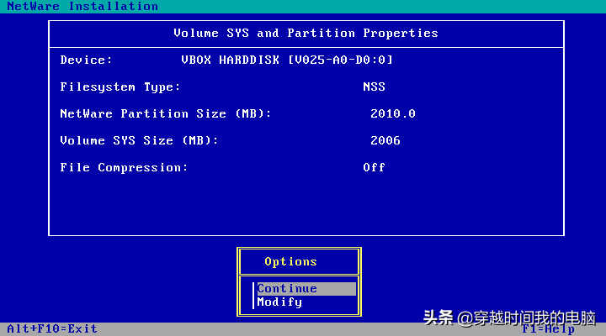Viewport: 606px width, 336px height.
Task: Click the Volume SYS Size (MB) label
Action: pyautogui.click(x=139, y=140)
